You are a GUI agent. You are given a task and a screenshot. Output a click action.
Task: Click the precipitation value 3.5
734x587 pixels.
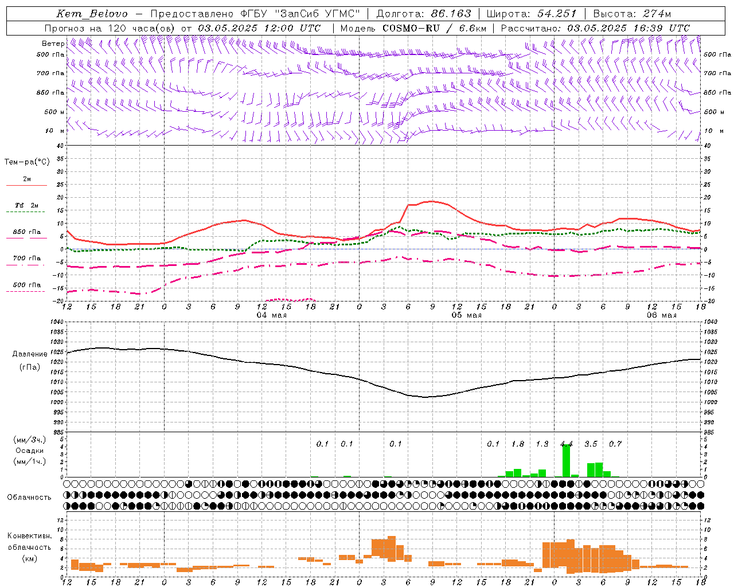[591, 444]
